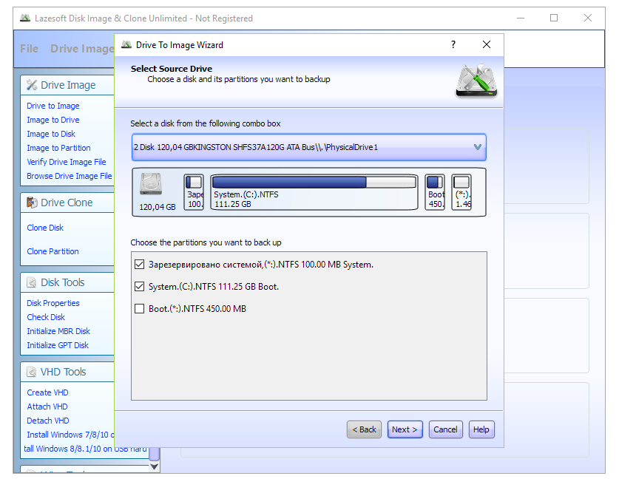Maximize the Lazesoft main window
This screenshot has width=619, height=493.
point(554,18)
